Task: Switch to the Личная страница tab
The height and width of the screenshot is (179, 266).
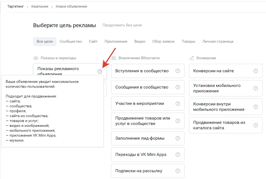Action: [x=218, y=42]
